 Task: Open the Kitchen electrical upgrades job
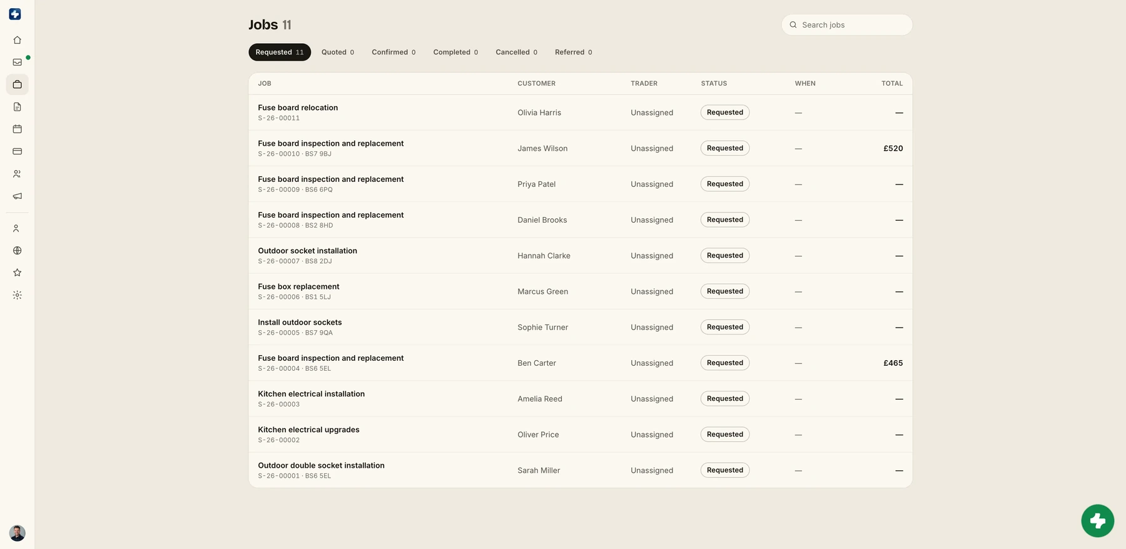point(580,435)
